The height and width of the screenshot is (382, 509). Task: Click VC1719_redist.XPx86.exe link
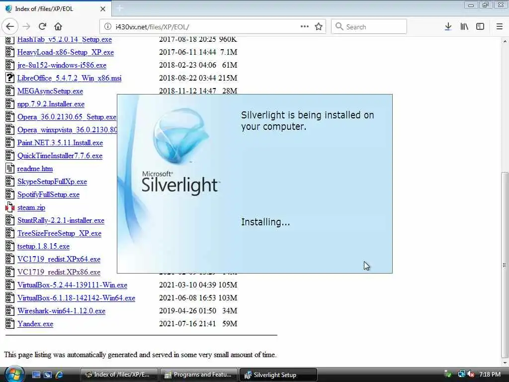(x=59, y=272)
